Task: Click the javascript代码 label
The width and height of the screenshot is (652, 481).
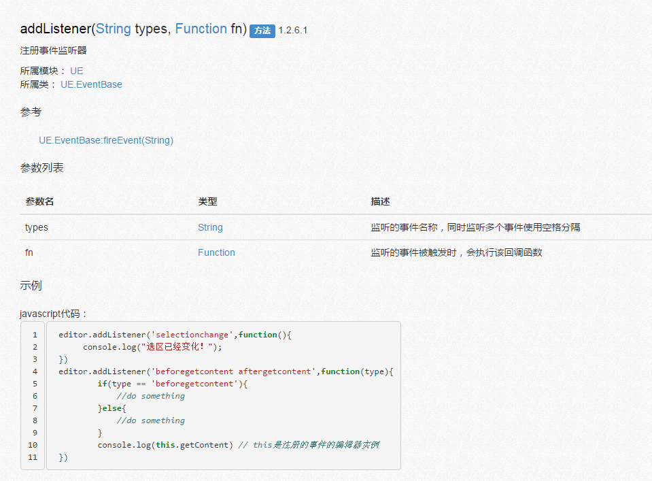Action: click(53, 314)
